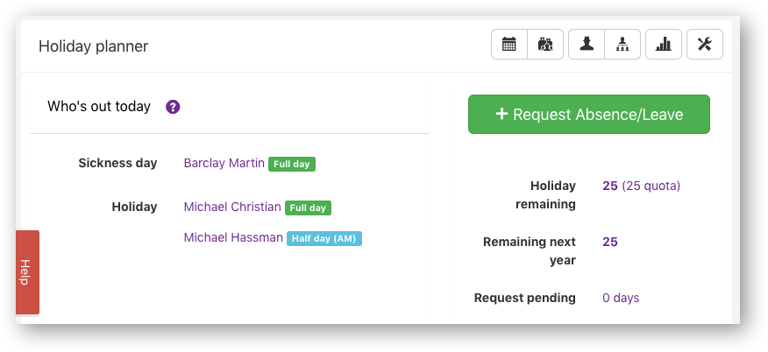The image size is (768, 352).
Task: Open Barclay Martin's profile link
Action: tap(224, 163)
